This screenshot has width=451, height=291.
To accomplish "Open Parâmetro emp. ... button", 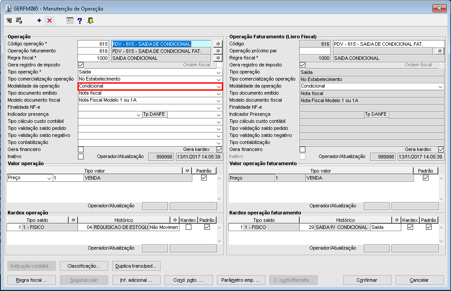I will 241,280.
